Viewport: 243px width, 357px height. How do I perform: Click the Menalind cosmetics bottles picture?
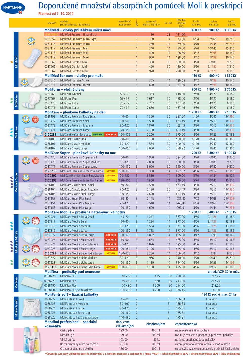32,339
